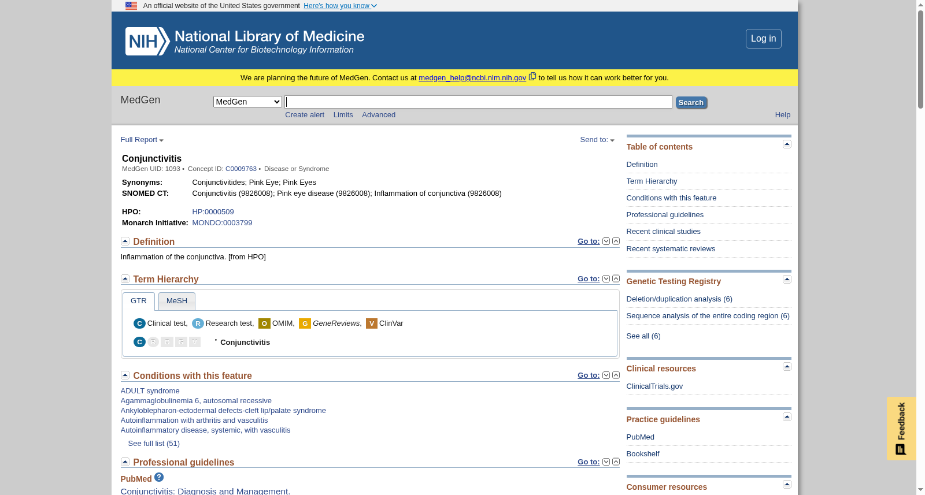Collapse the Consumer resources panel
This screenshot has height=495, width=925.
coord(787,484)
